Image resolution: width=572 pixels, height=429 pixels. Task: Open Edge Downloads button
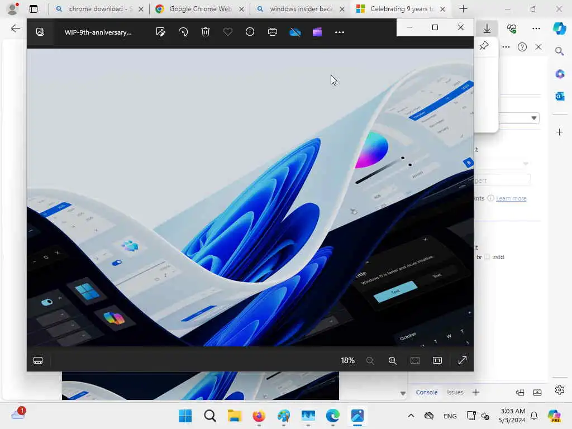487,28
